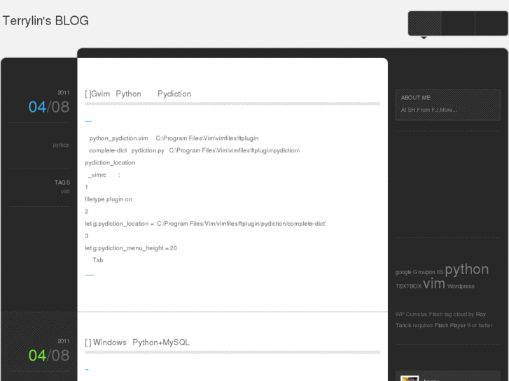Click the filetype plugin on line
The width and height of the screenshot is (509, 381).
pos(109,199)
